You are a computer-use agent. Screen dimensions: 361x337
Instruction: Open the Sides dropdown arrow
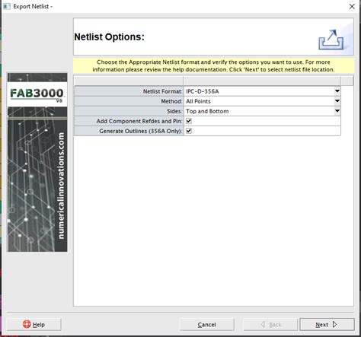[337, 111]
